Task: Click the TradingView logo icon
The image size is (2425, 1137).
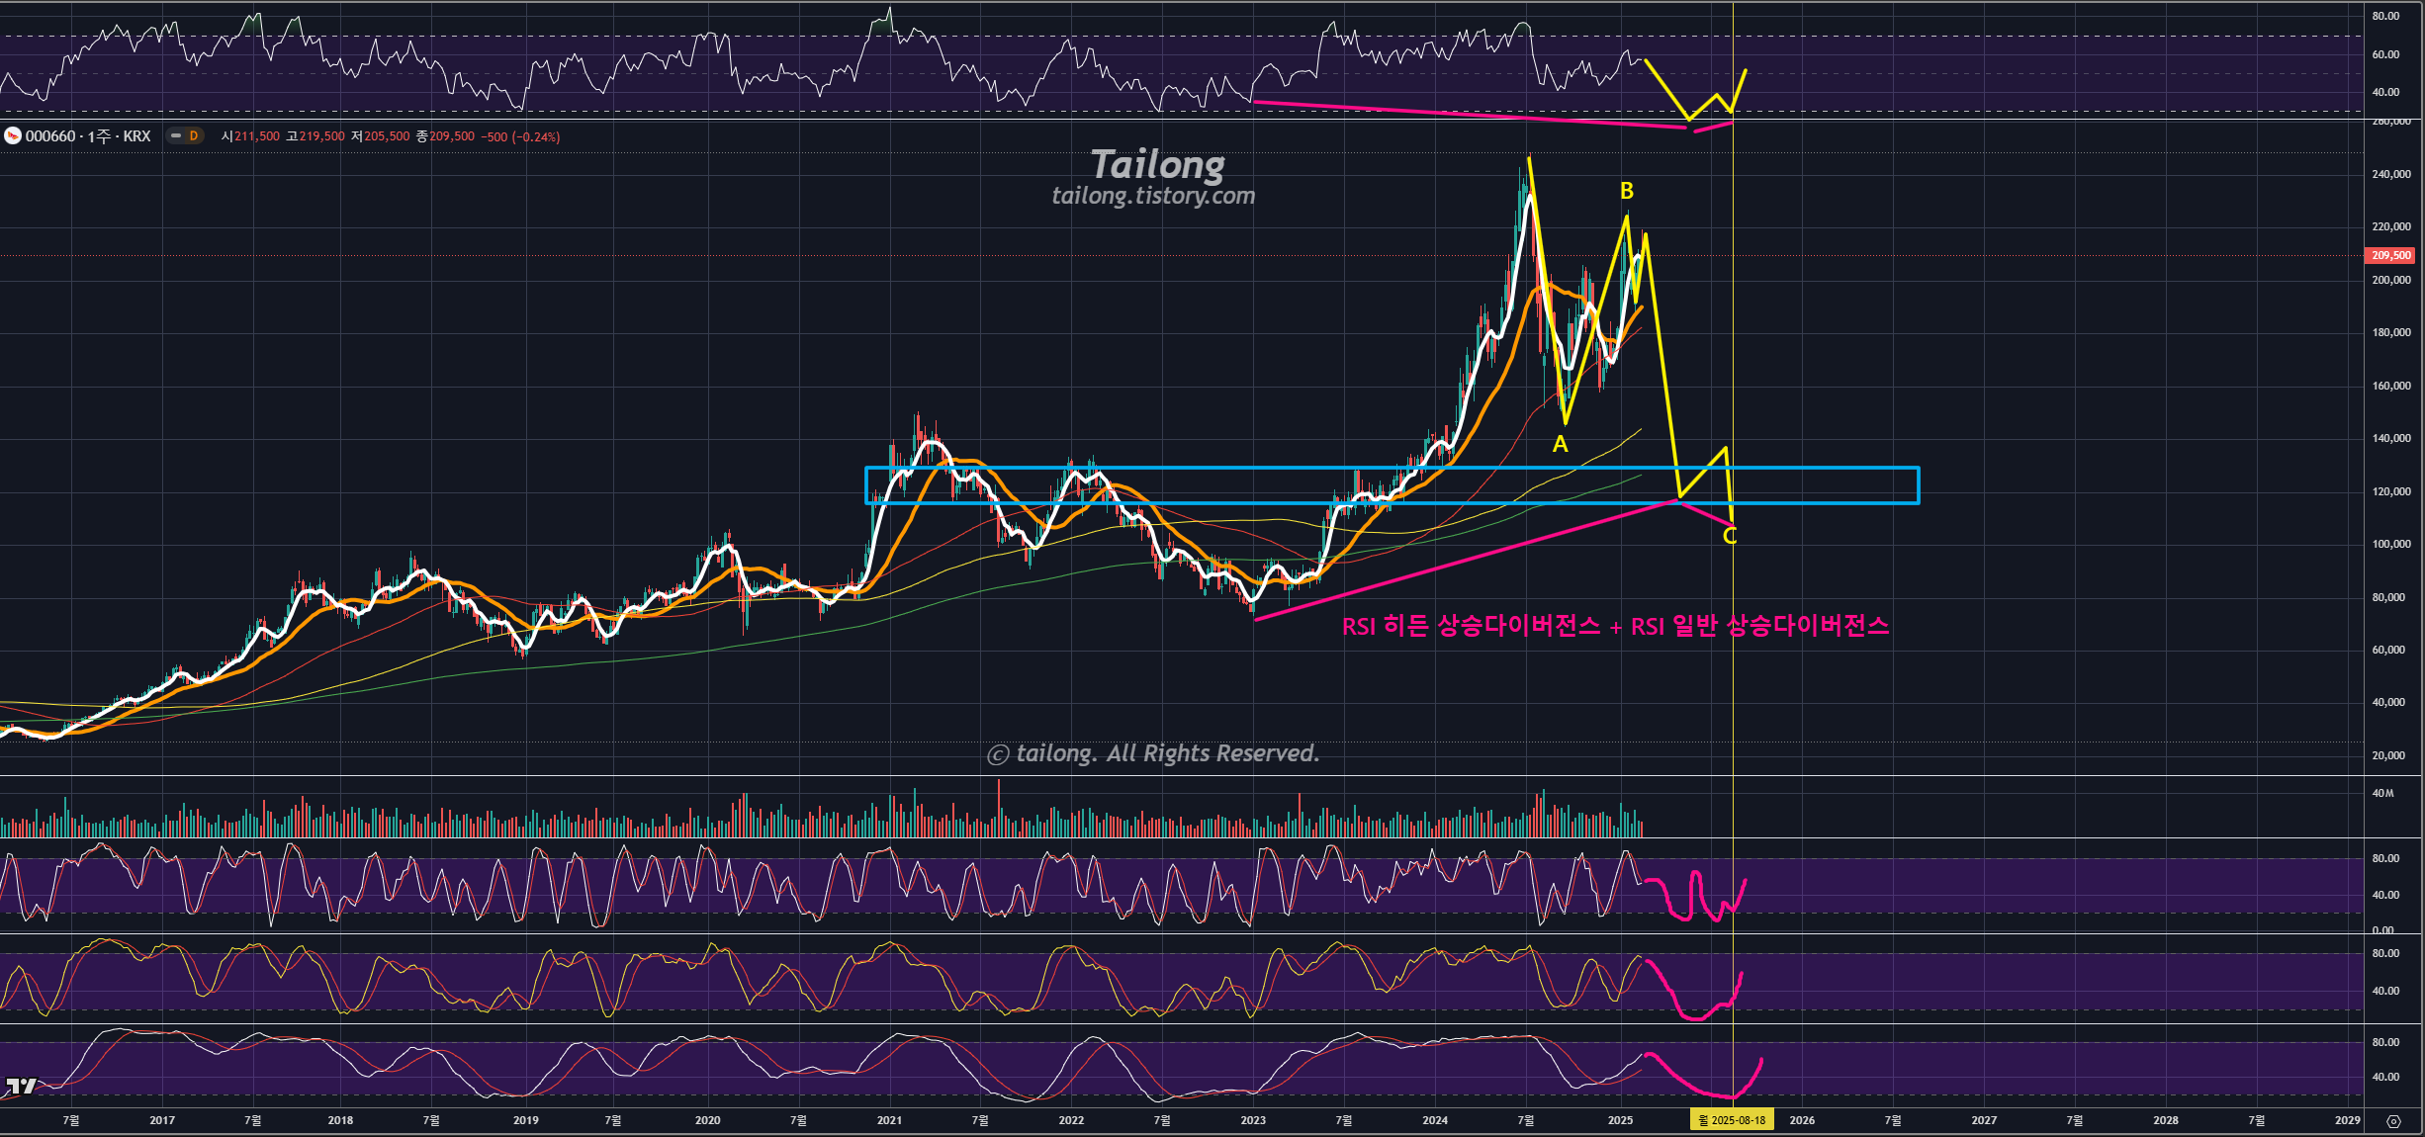Action: pyautogui.click(x=20, y=1086)
